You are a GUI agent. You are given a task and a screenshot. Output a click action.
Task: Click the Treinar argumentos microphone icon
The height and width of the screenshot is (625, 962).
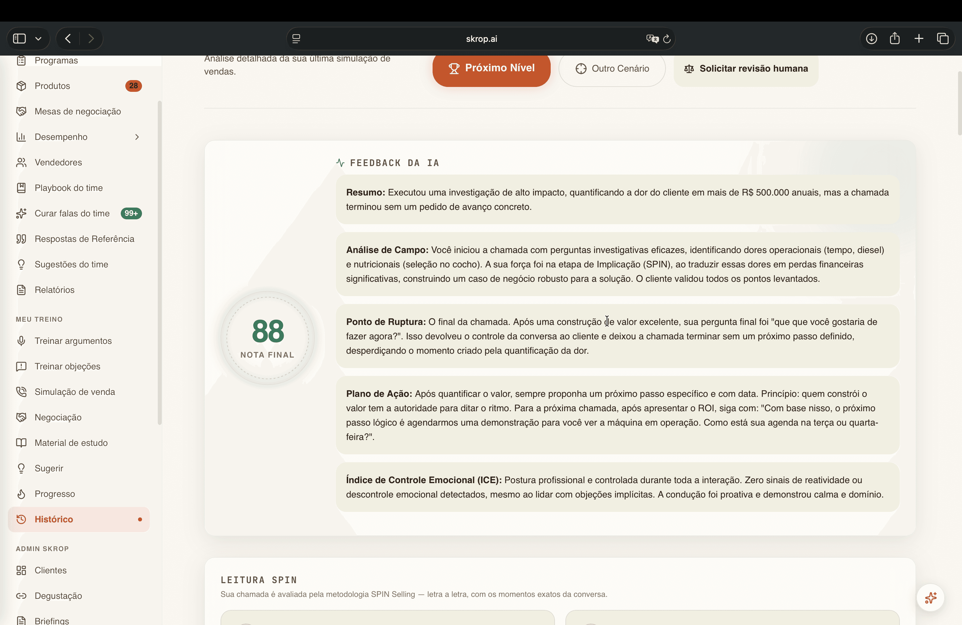[x=21, y=341]
